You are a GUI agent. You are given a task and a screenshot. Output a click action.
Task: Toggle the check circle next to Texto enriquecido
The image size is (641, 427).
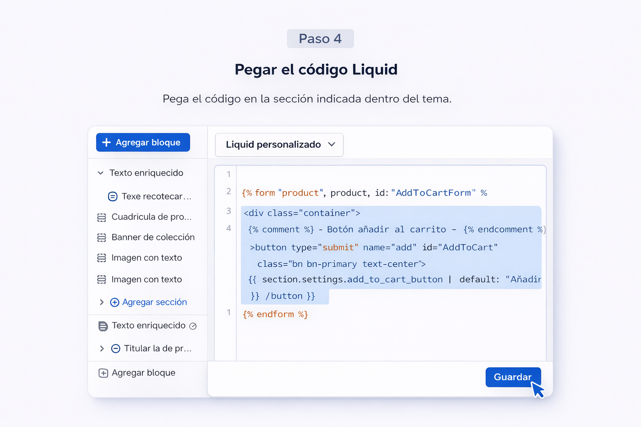click(193, 326)
